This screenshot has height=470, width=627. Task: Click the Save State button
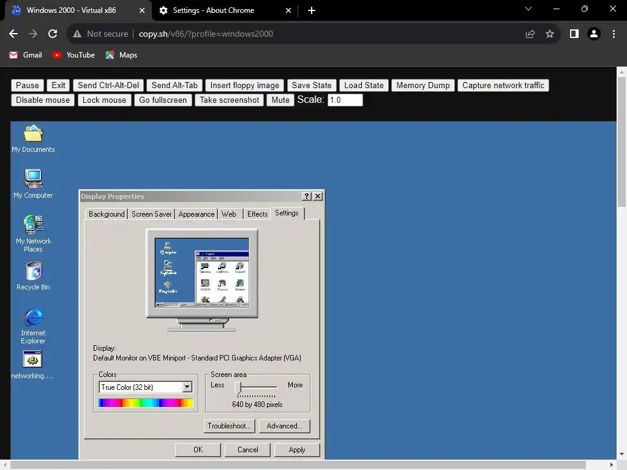(312, 86)
